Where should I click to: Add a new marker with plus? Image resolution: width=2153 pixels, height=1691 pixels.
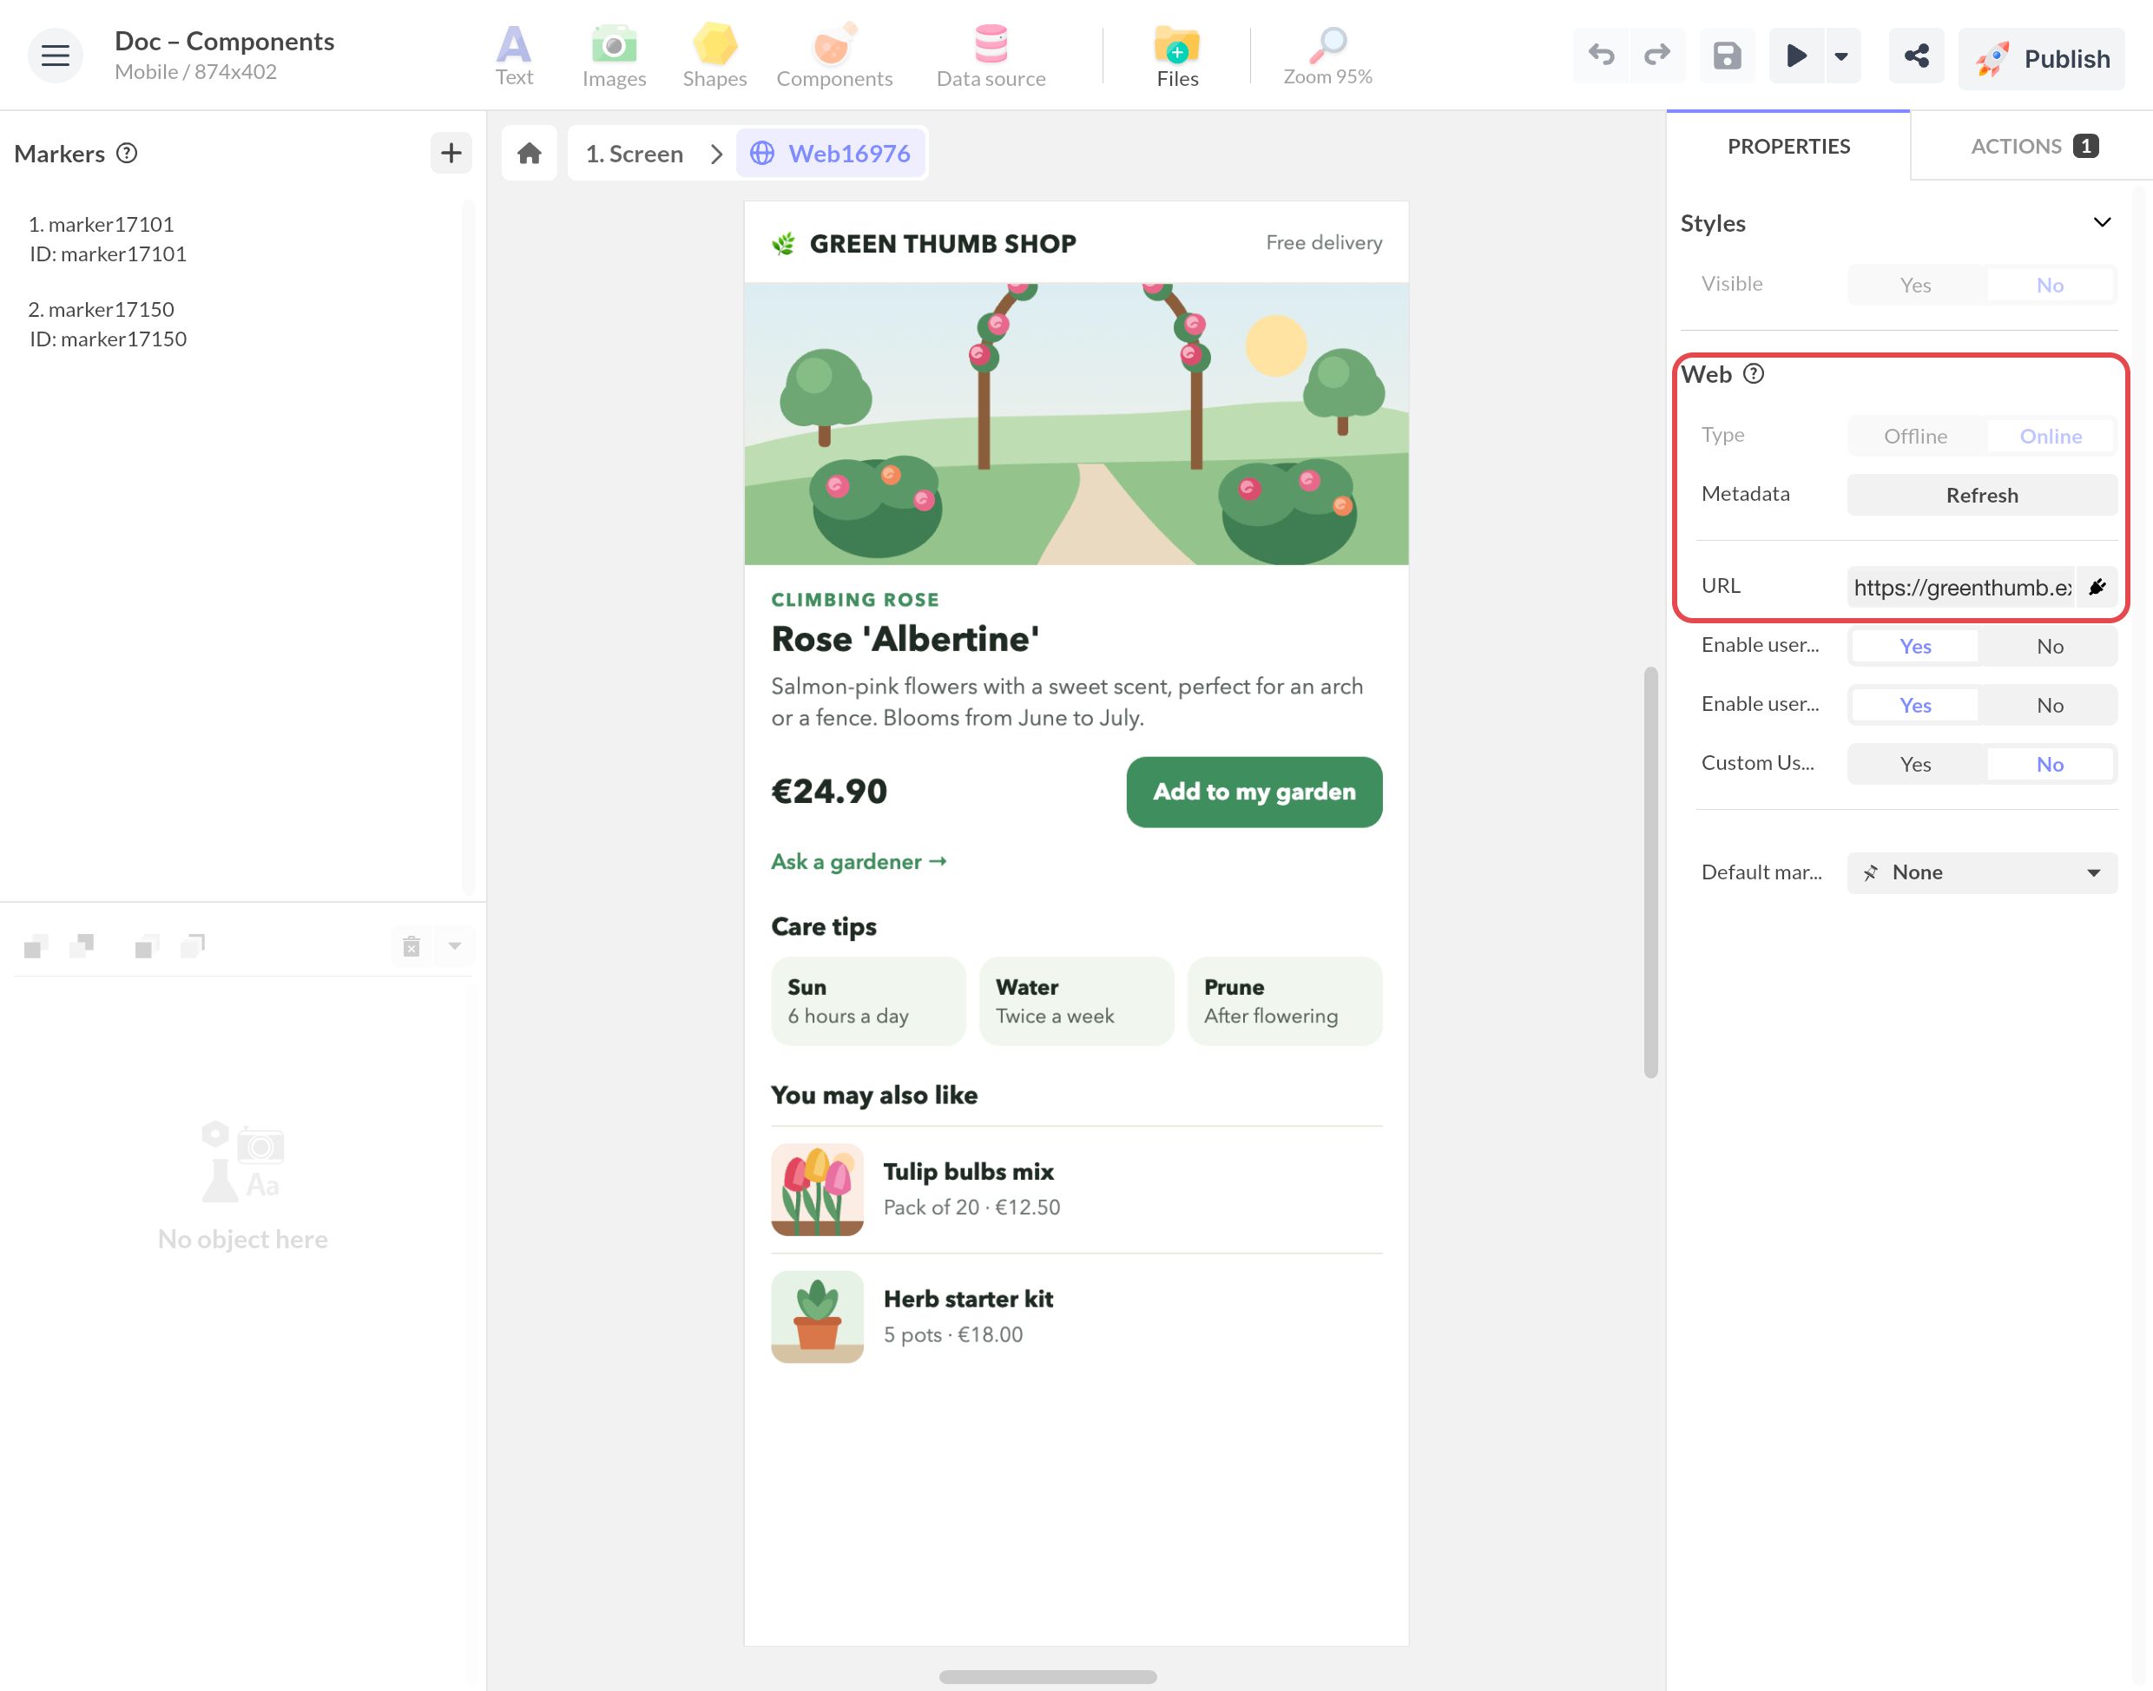pyautogui.click(x=451, y=153)
